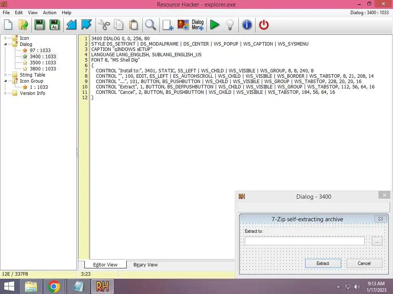
Task: Cut with the scissors icon
Action: point(104,25)
